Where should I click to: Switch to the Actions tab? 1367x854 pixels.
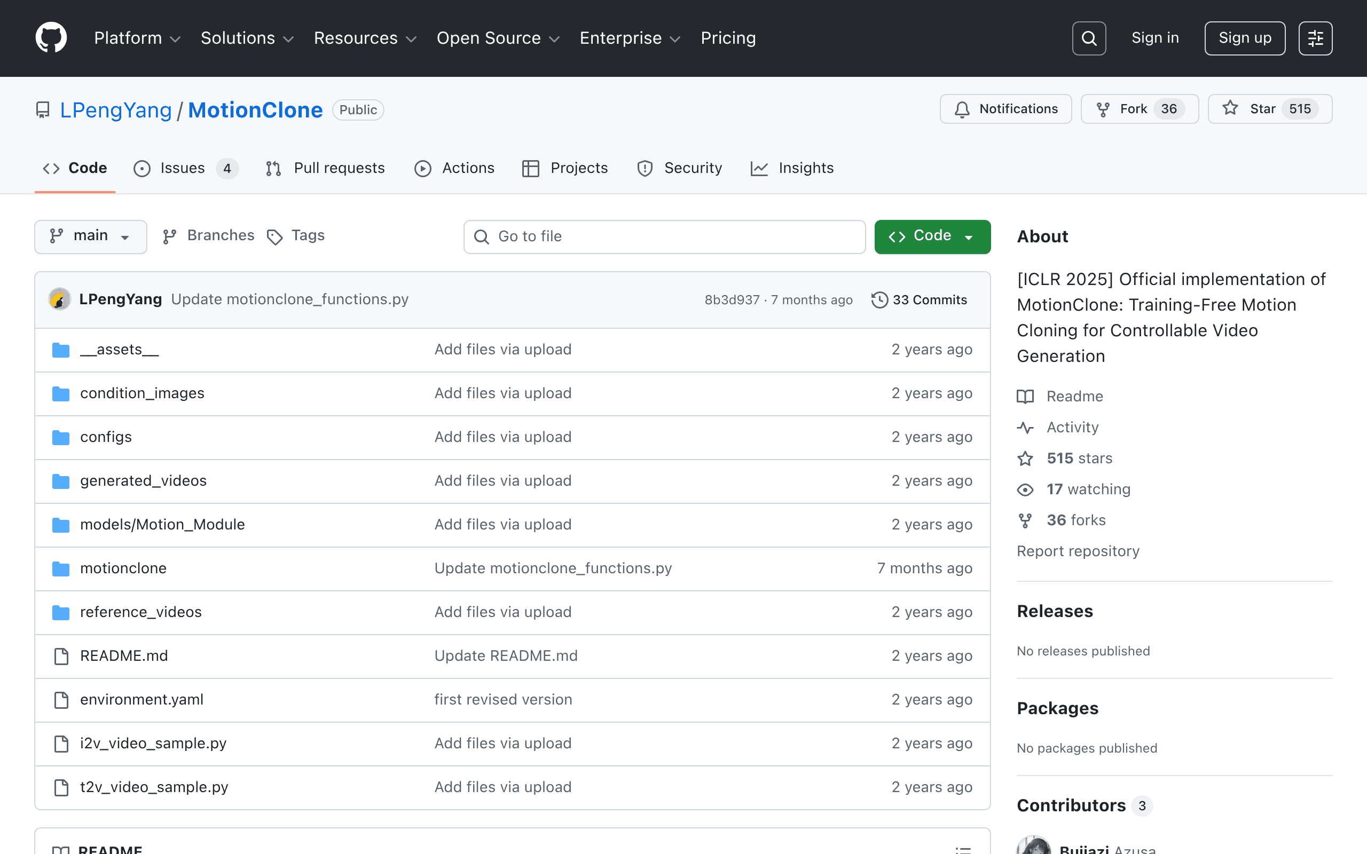click(x=454, y=168)
